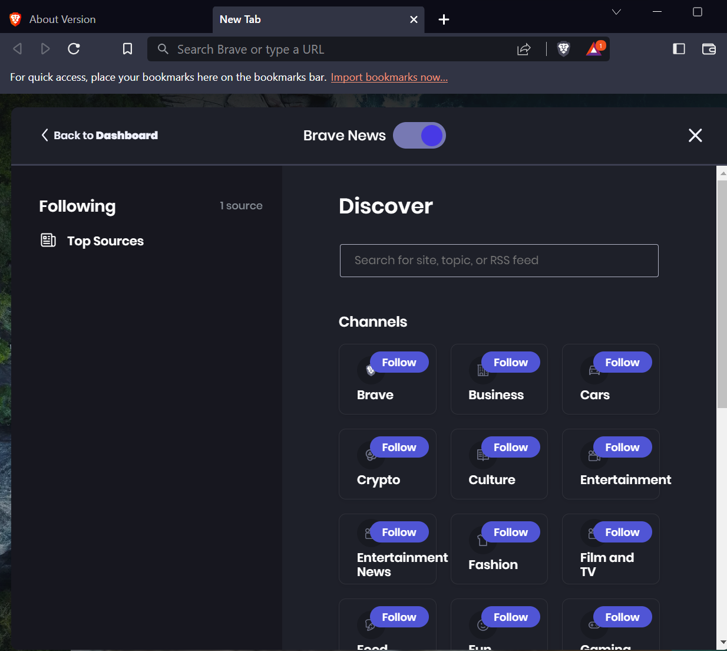Open the Brave Shields lion icon
Viewport: 727px width, 651px height.
click(564, 49)
